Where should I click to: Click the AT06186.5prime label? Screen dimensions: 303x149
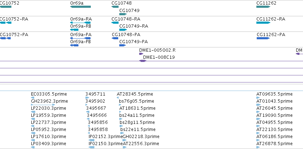[275, 137]
